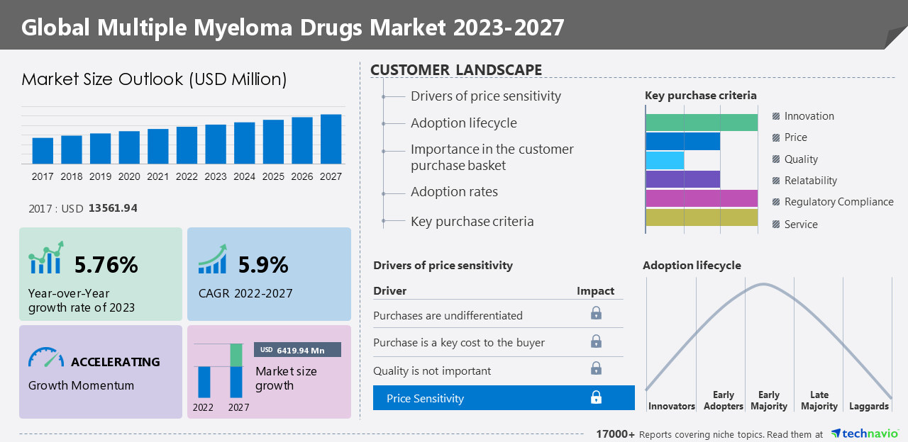Screen dimensions: 908x442
Task: Expand the Adoption rates list item
Action: tap(454, 191)
